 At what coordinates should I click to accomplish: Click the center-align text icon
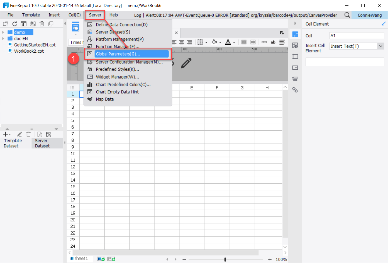click(182, 42)
